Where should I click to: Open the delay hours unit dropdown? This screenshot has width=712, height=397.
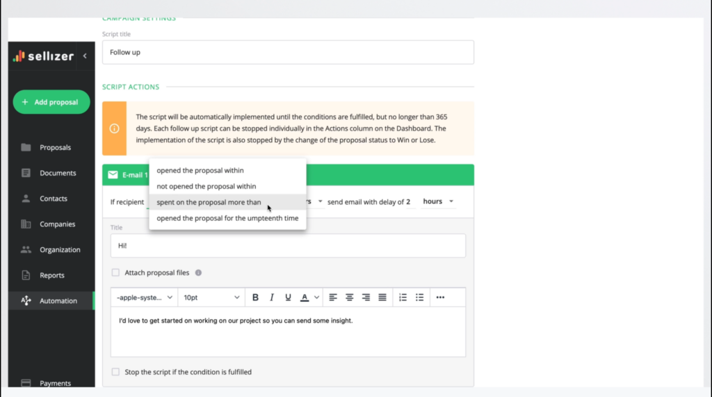point(438,202)
